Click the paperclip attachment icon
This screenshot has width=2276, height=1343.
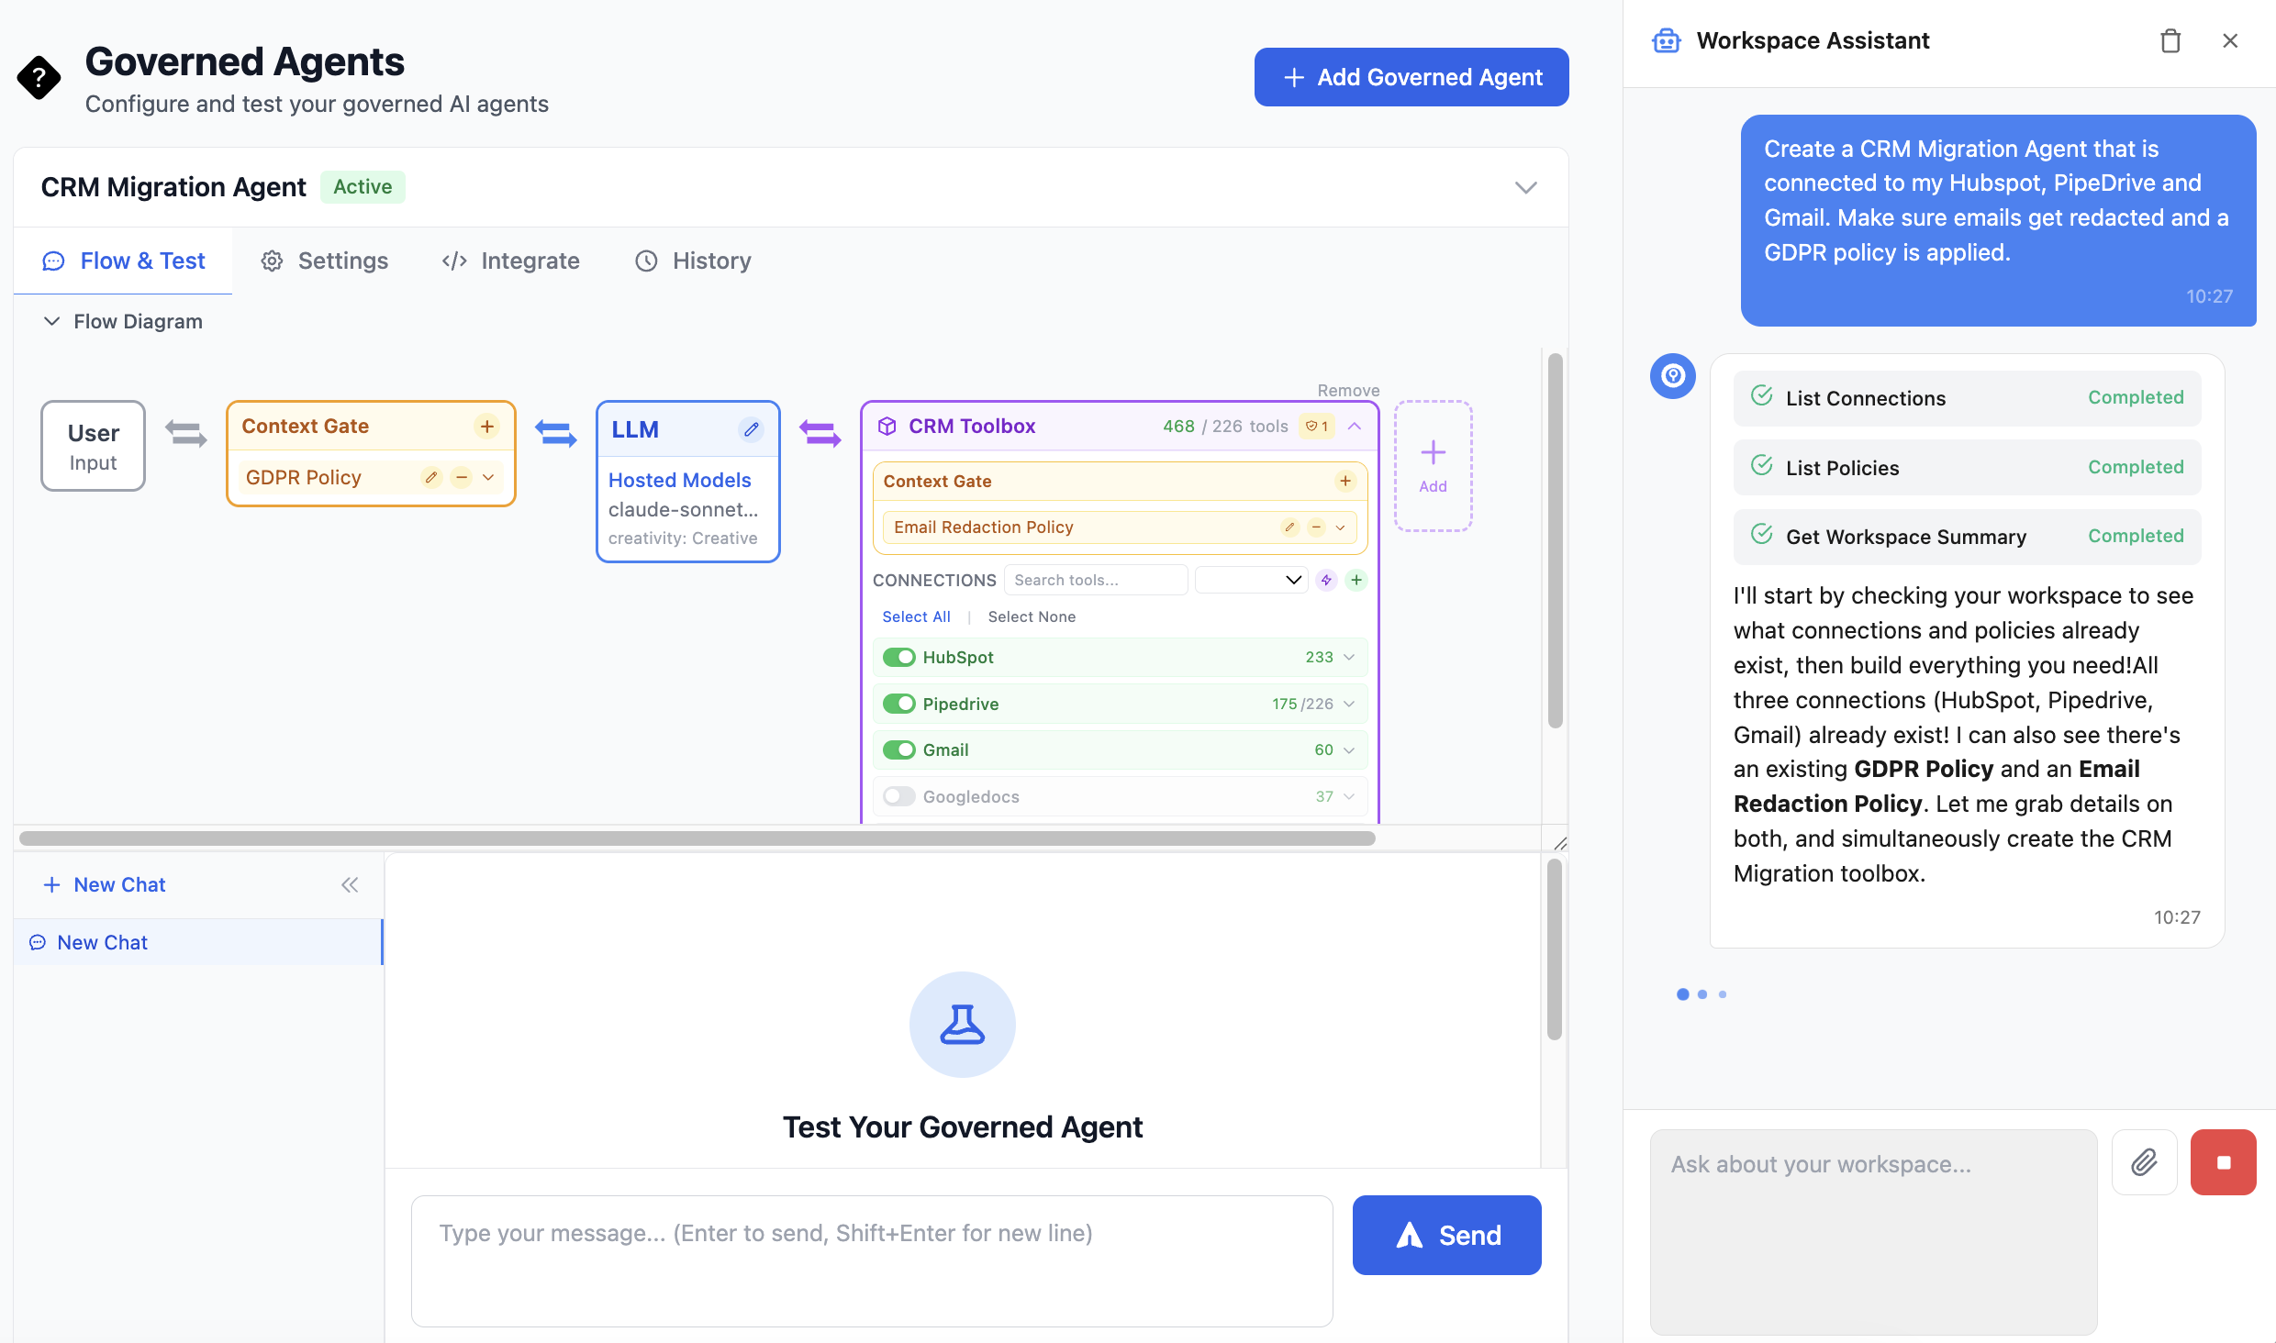click(x=2144, y=1162)
